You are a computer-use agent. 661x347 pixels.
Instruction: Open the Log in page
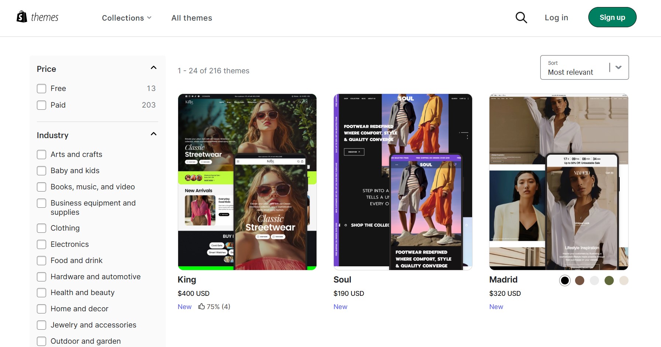[556, 17]
